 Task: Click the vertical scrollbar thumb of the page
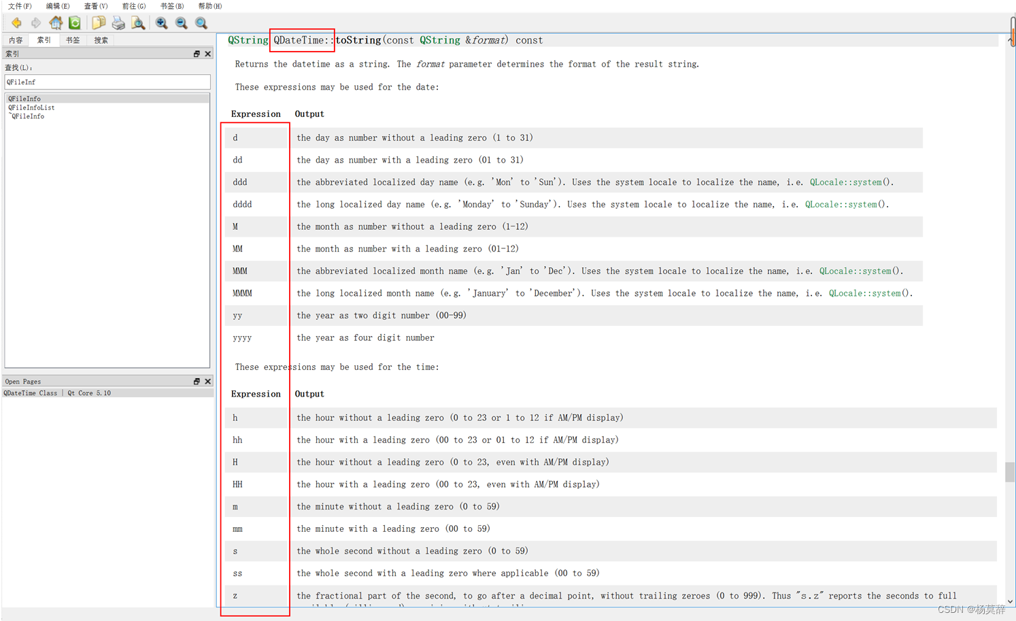(1010, 471)
